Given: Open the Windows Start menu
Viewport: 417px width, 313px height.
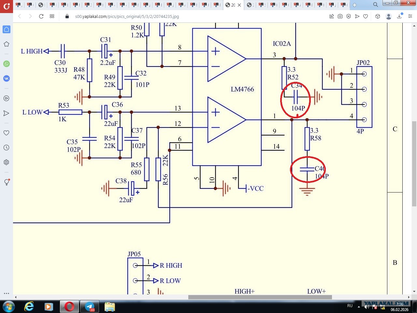Looking at the screenshot, I should 9,306.
